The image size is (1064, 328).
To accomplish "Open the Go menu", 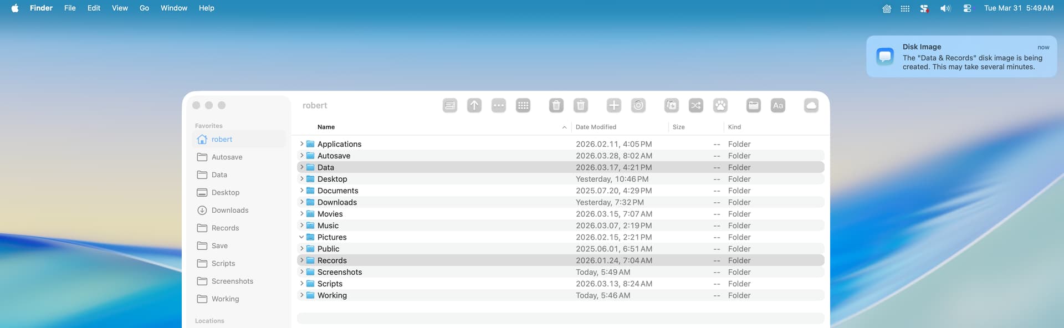I will [144, 8].
